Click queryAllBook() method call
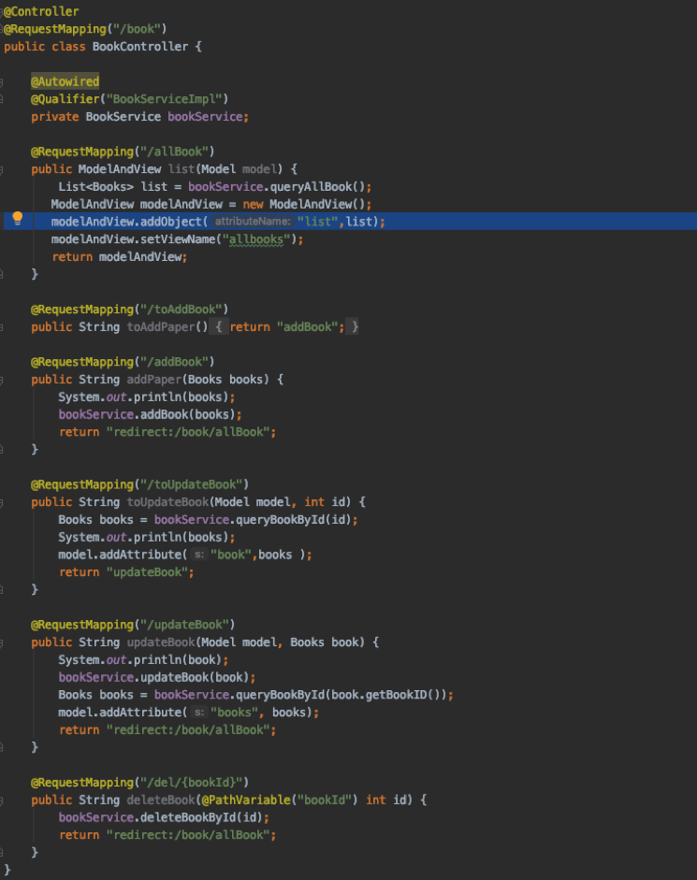Screen dimensions: 697x880 tap(317, 187)
